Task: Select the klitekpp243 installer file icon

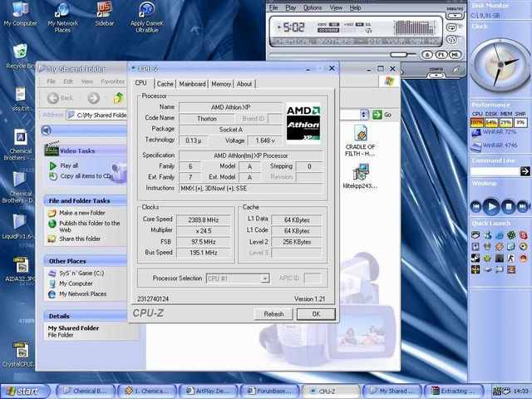Action: pyautogui.click(x=360, y=176)
